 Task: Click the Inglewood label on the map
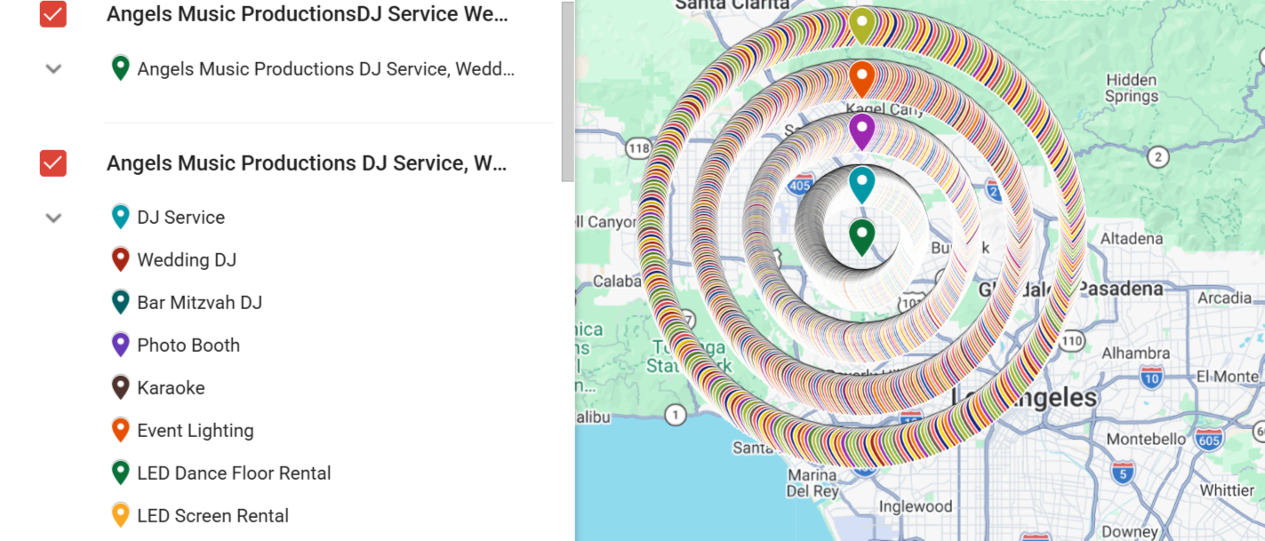(915, 507)
